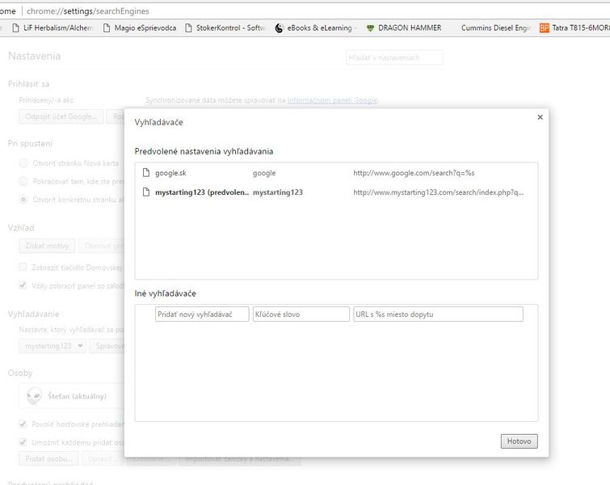Focus the URL s %s miesto dopytu field

438,314
